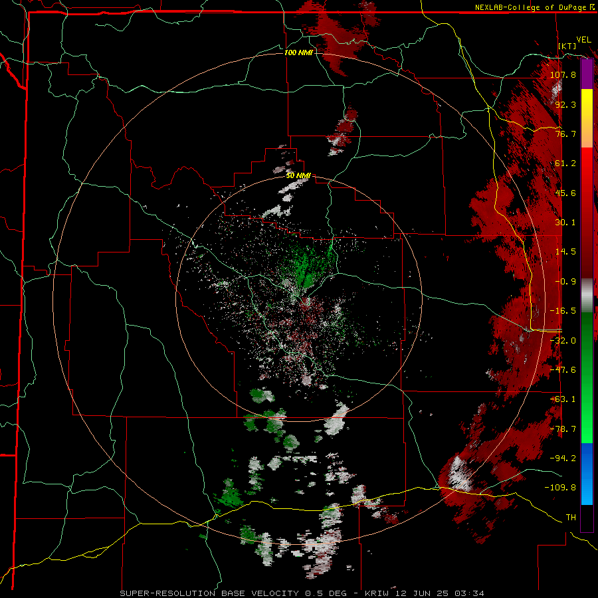Click the blue segment of the color bar

coord(587,474)
